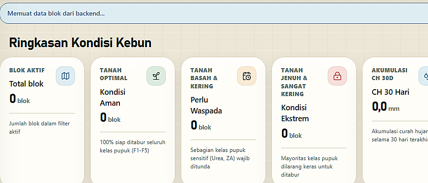The height and width of the screenshot is (183, 428).
Task: Click the 'AKUMULASI CH 30D' label
Action: pyautogui.click(x=390, y=74)
